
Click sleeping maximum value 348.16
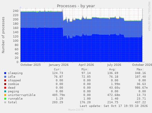click(x=140, y=73)
